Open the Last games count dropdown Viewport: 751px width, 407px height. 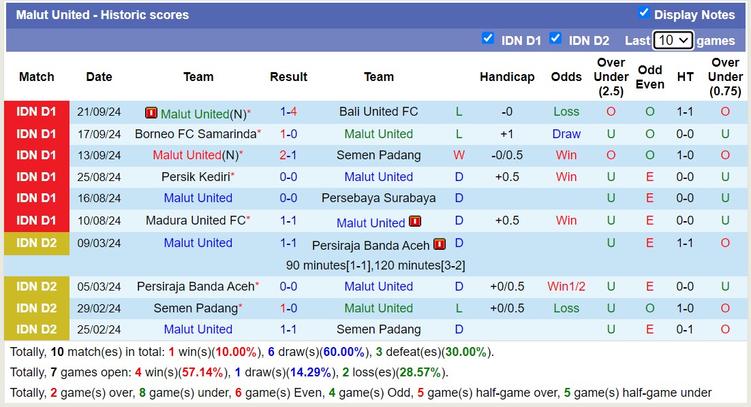[673, 40]
